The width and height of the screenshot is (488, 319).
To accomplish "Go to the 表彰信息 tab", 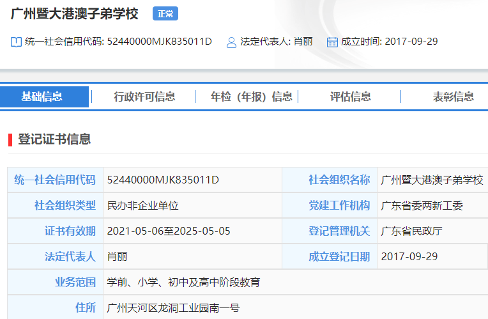I will (x=453, y=97).
